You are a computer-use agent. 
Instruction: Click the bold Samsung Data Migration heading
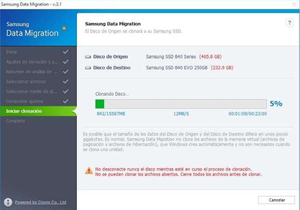coord(113,24)
